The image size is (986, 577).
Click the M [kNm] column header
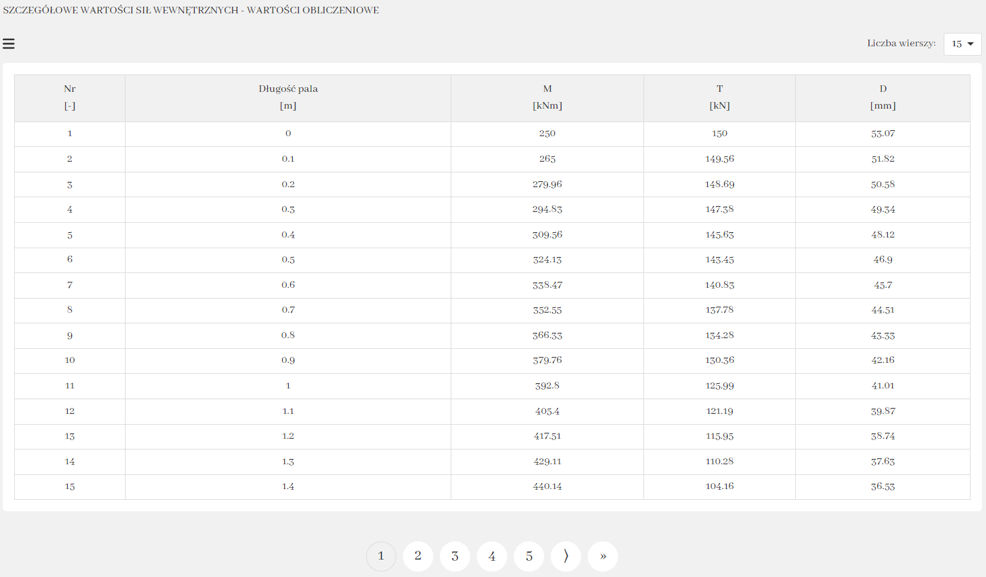(547, 97)
